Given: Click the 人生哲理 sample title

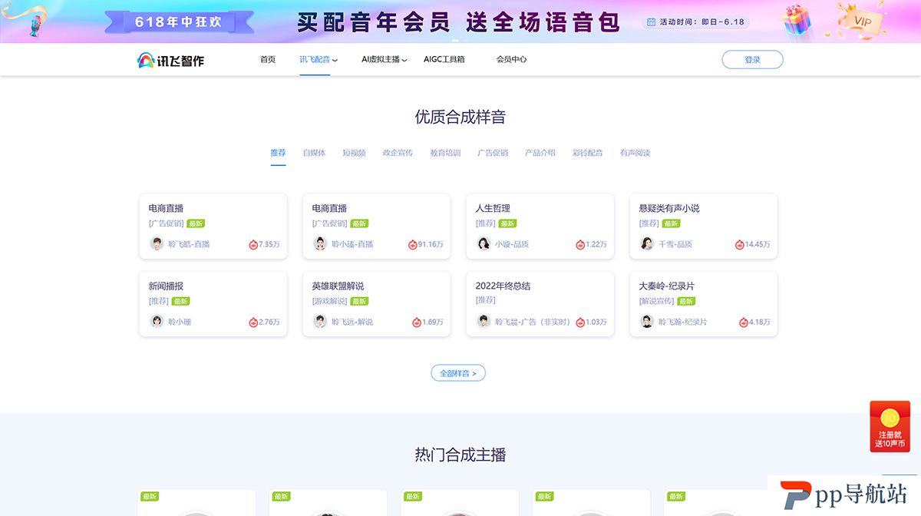Looking at the screenshot, I should coord(493,208).
